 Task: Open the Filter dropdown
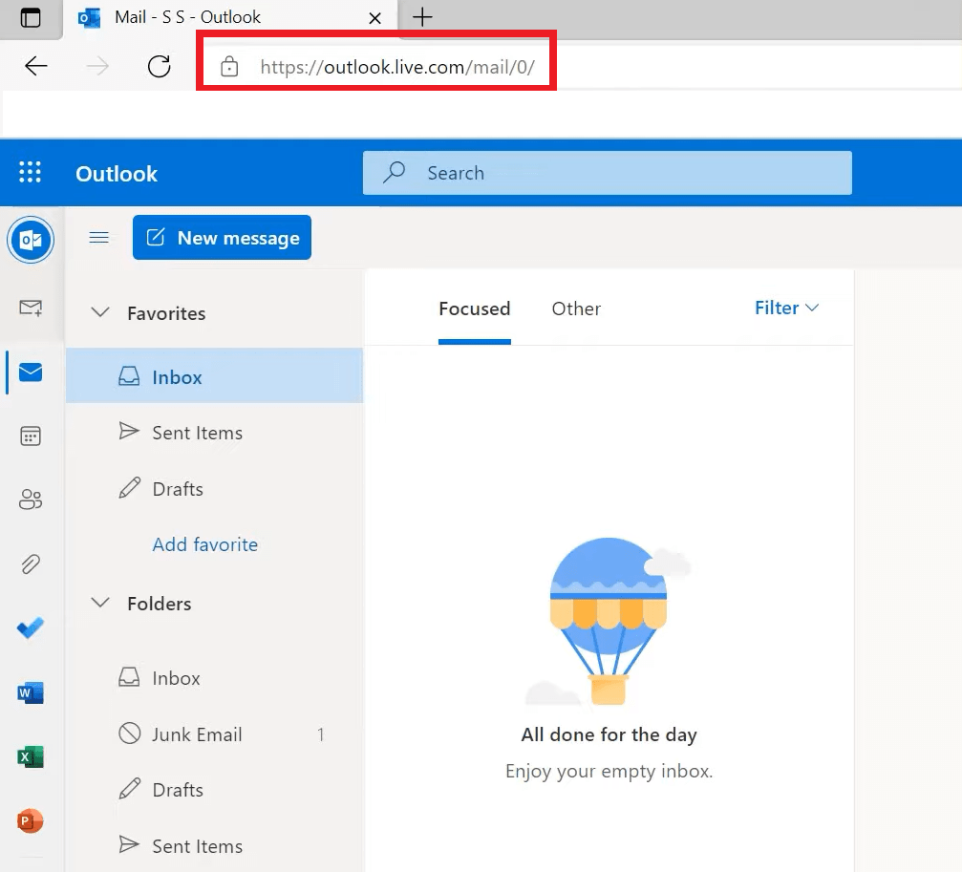(786, 308)
